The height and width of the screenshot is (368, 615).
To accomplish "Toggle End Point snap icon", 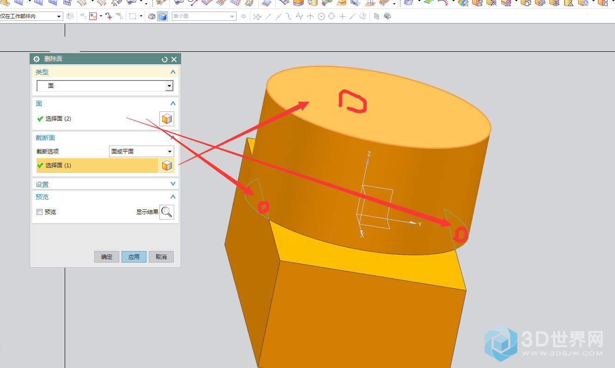I will click(268, 17).
